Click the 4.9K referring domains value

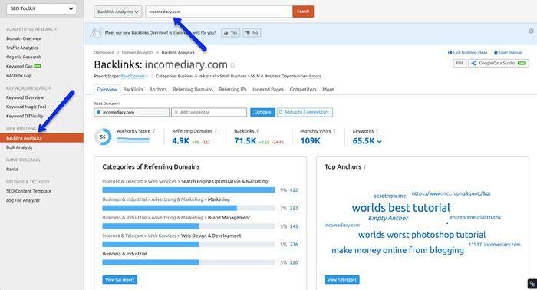pos(181,141)
